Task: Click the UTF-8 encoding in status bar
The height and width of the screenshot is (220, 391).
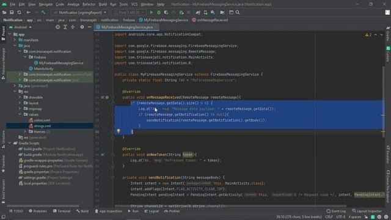Action: pos(341,217)
